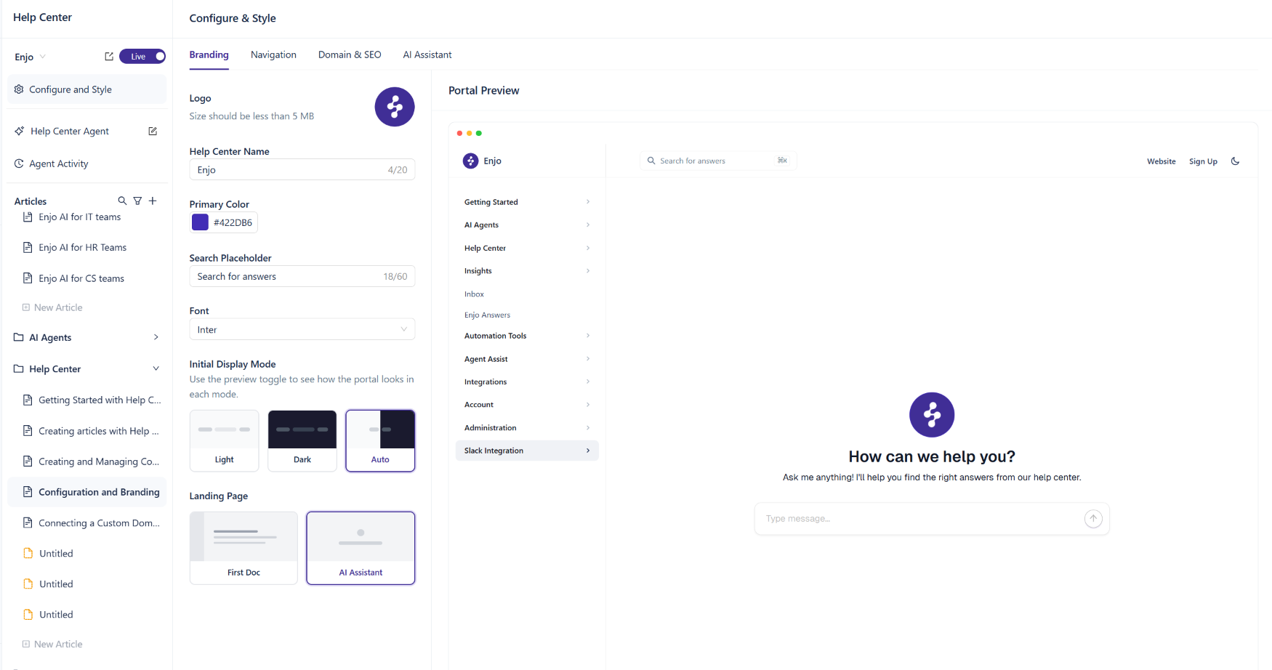
Task: Click the Website link in preview
Action: [1162, 161]
